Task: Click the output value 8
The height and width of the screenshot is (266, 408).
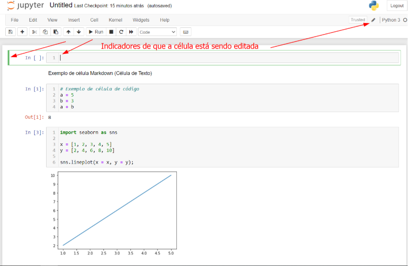Action: coord(49,117)
